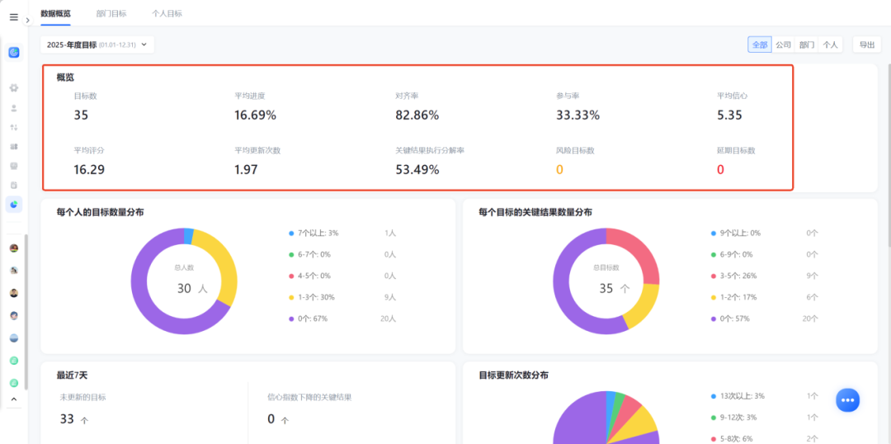
Task: Click the 参与率 value 33.33%
Action: pyautogui.click(x=577, y=116)
